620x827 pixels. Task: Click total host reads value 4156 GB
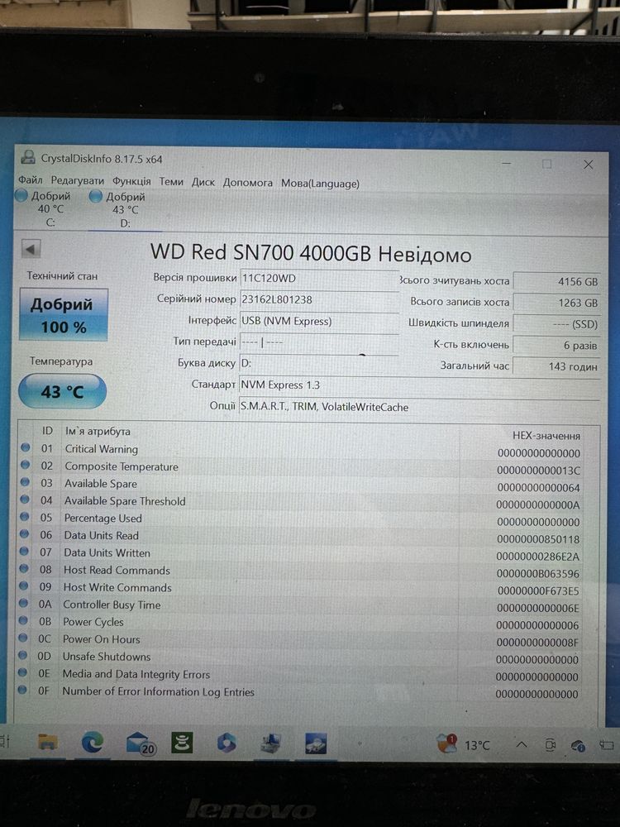coord(557,281)
